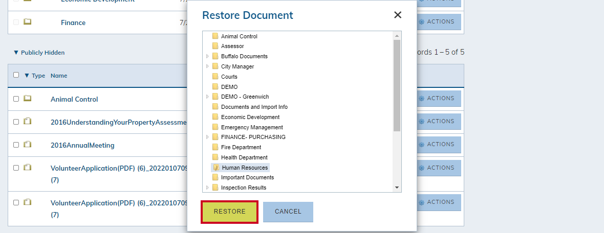604x233 pixels.
Task: Click the folder icon beside Courts
Action: click(215, 77)
